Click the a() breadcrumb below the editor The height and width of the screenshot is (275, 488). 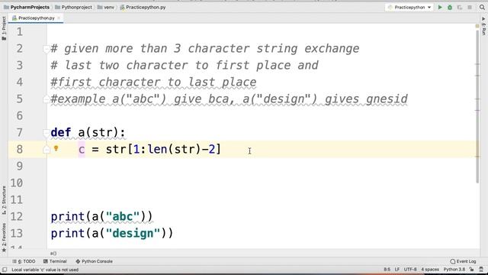click(53, 254)
